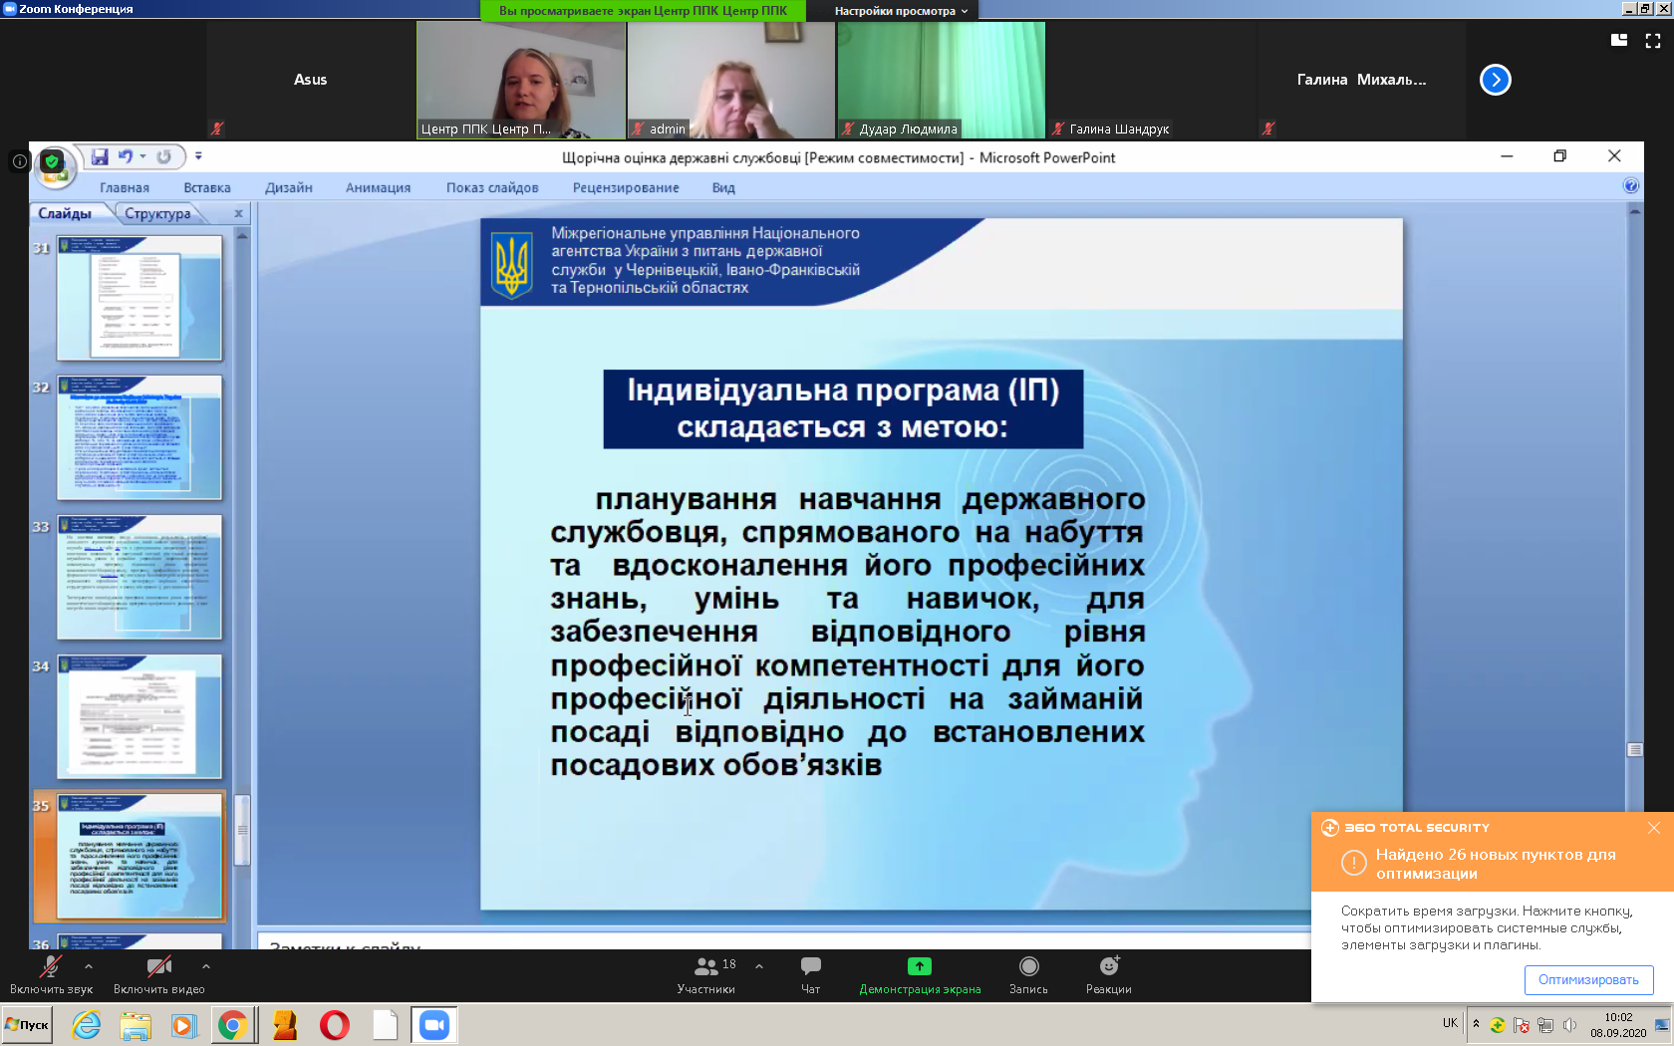Click UK language indicator in tray
This screenshot has height=1046, width=1674.
(1450, 1023)
